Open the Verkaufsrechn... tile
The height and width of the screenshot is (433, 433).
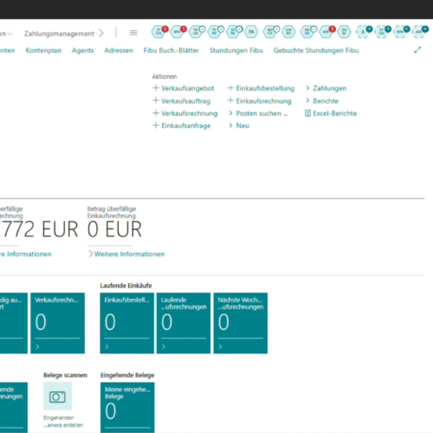click(58, 323)
